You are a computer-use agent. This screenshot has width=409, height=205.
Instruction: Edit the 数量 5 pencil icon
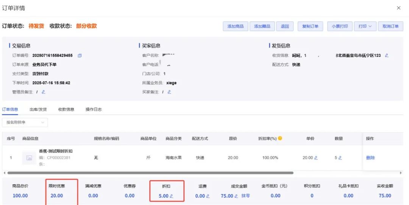click(x=340, y=158)
